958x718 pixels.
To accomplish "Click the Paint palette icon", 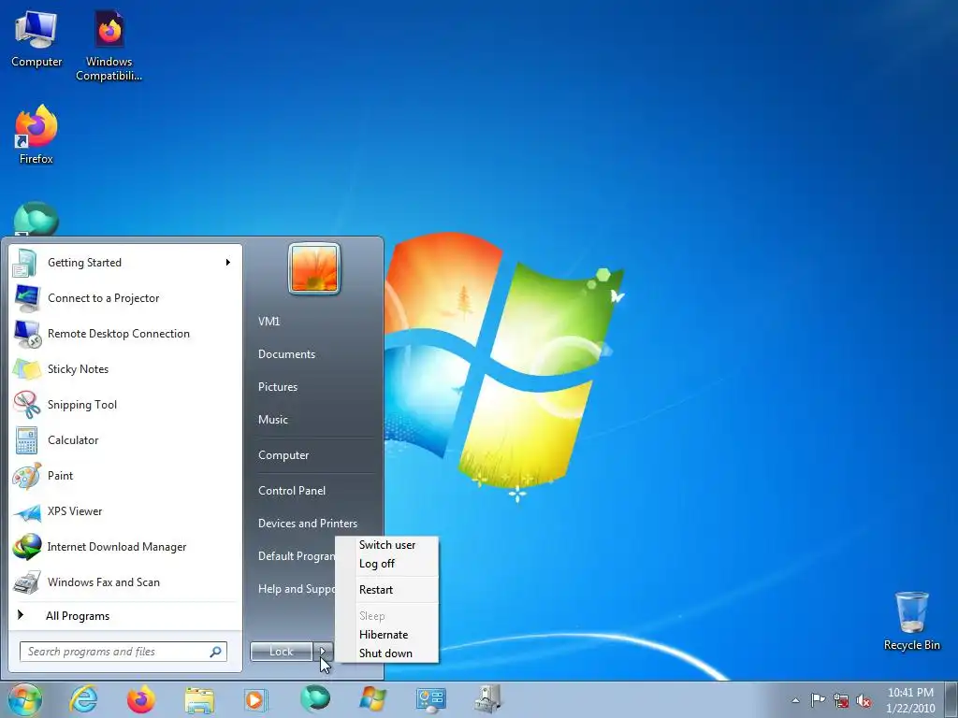I will tap(26, 476).
